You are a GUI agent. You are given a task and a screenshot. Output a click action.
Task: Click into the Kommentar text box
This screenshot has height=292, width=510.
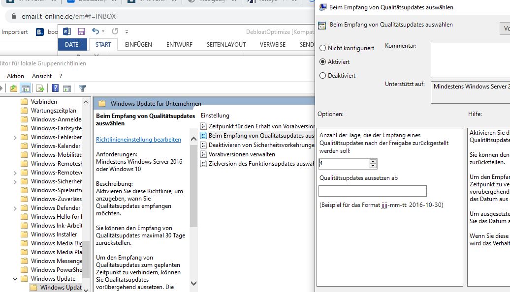coord(470,60)
